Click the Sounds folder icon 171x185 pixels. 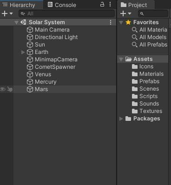135,104
